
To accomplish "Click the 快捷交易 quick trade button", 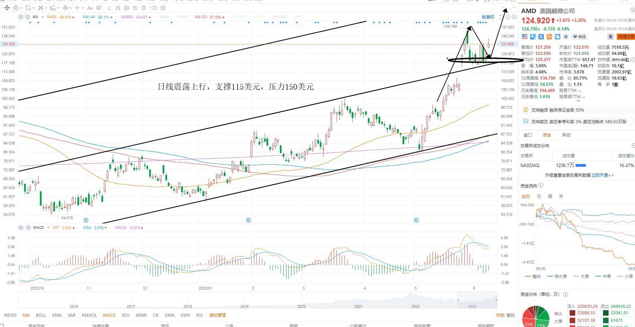I will (625, 36).
